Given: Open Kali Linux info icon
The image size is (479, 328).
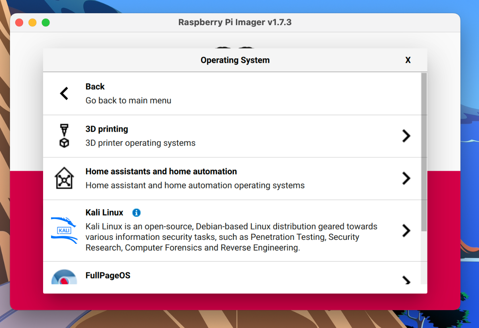Looking at the screenshot, I should (x=137, y=213).
